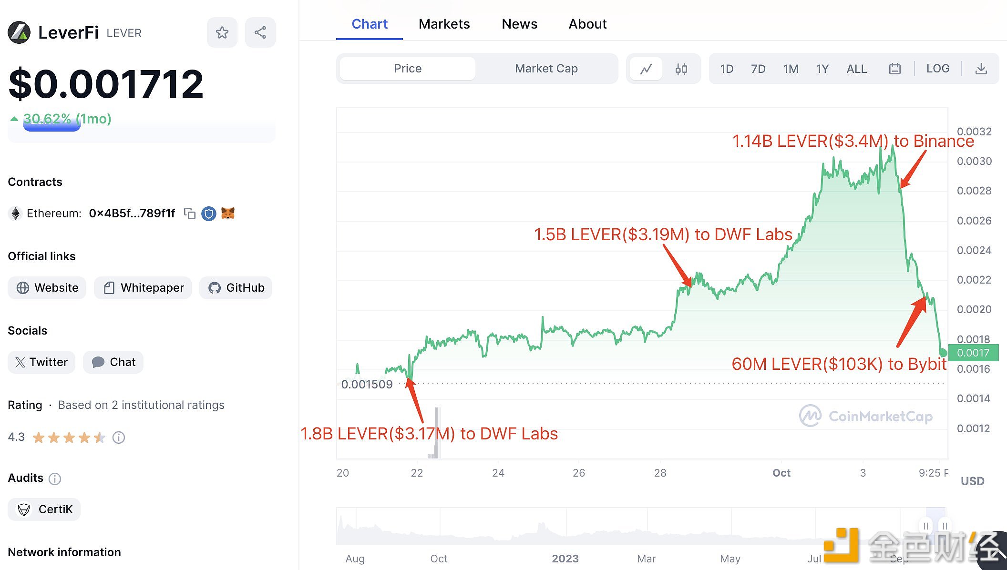Switch to the News tab
The image size is (1007, 570).
tap(519, 24)
